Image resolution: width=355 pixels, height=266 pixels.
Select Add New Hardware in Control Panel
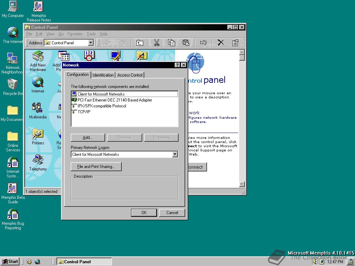pyautogui.click(x=38, y=61)
